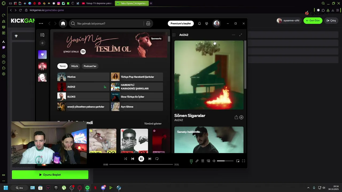
Task: Skip to previous track
Action: 133,159
